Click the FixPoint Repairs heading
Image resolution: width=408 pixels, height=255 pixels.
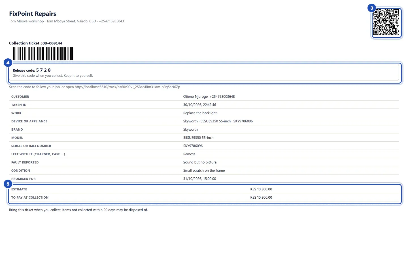coord(33,14)
